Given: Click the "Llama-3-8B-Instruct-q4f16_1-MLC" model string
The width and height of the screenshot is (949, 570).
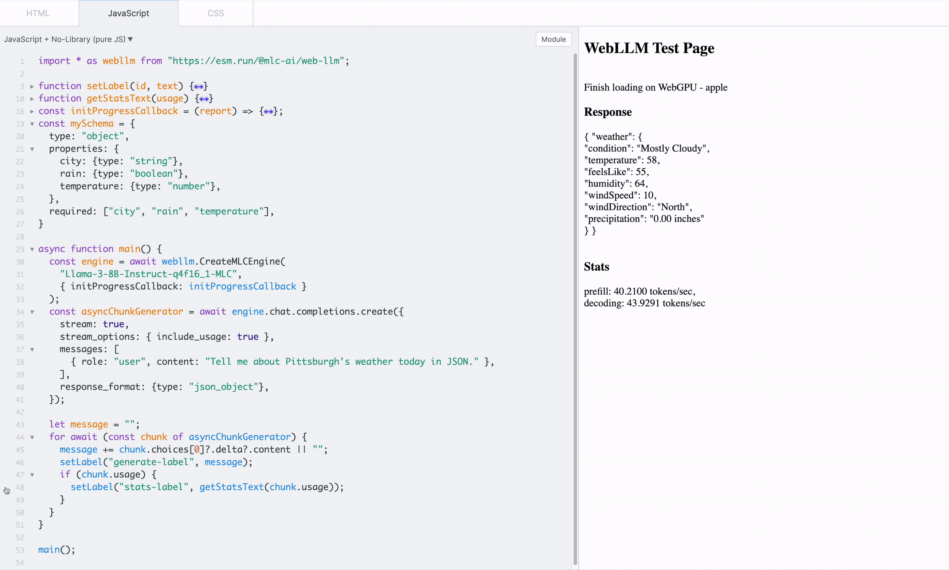Looking at the screenshot, I should point(148,274).
